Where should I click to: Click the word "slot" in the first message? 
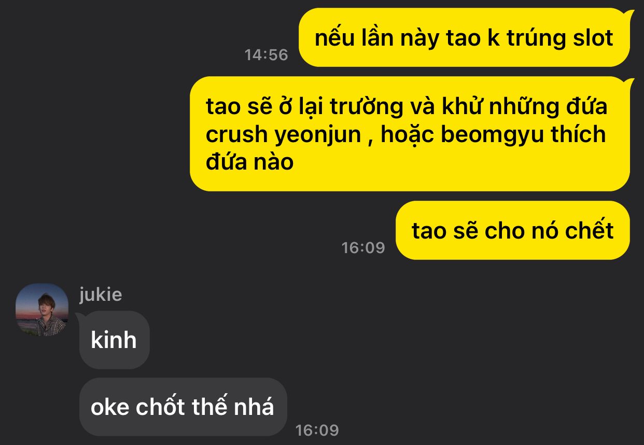[x=592, y=38]
